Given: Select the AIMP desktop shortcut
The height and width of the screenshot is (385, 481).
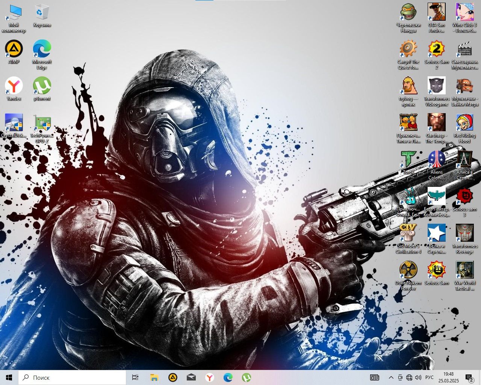Looking at the screenshot, I should (14, 52).
